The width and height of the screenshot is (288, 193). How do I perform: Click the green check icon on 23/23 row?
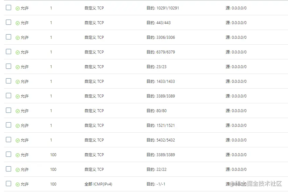[18, 67]
